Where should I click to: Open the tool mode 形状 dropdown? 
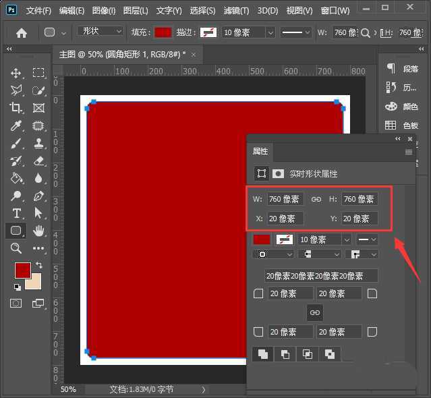click(x=100, y=32)
